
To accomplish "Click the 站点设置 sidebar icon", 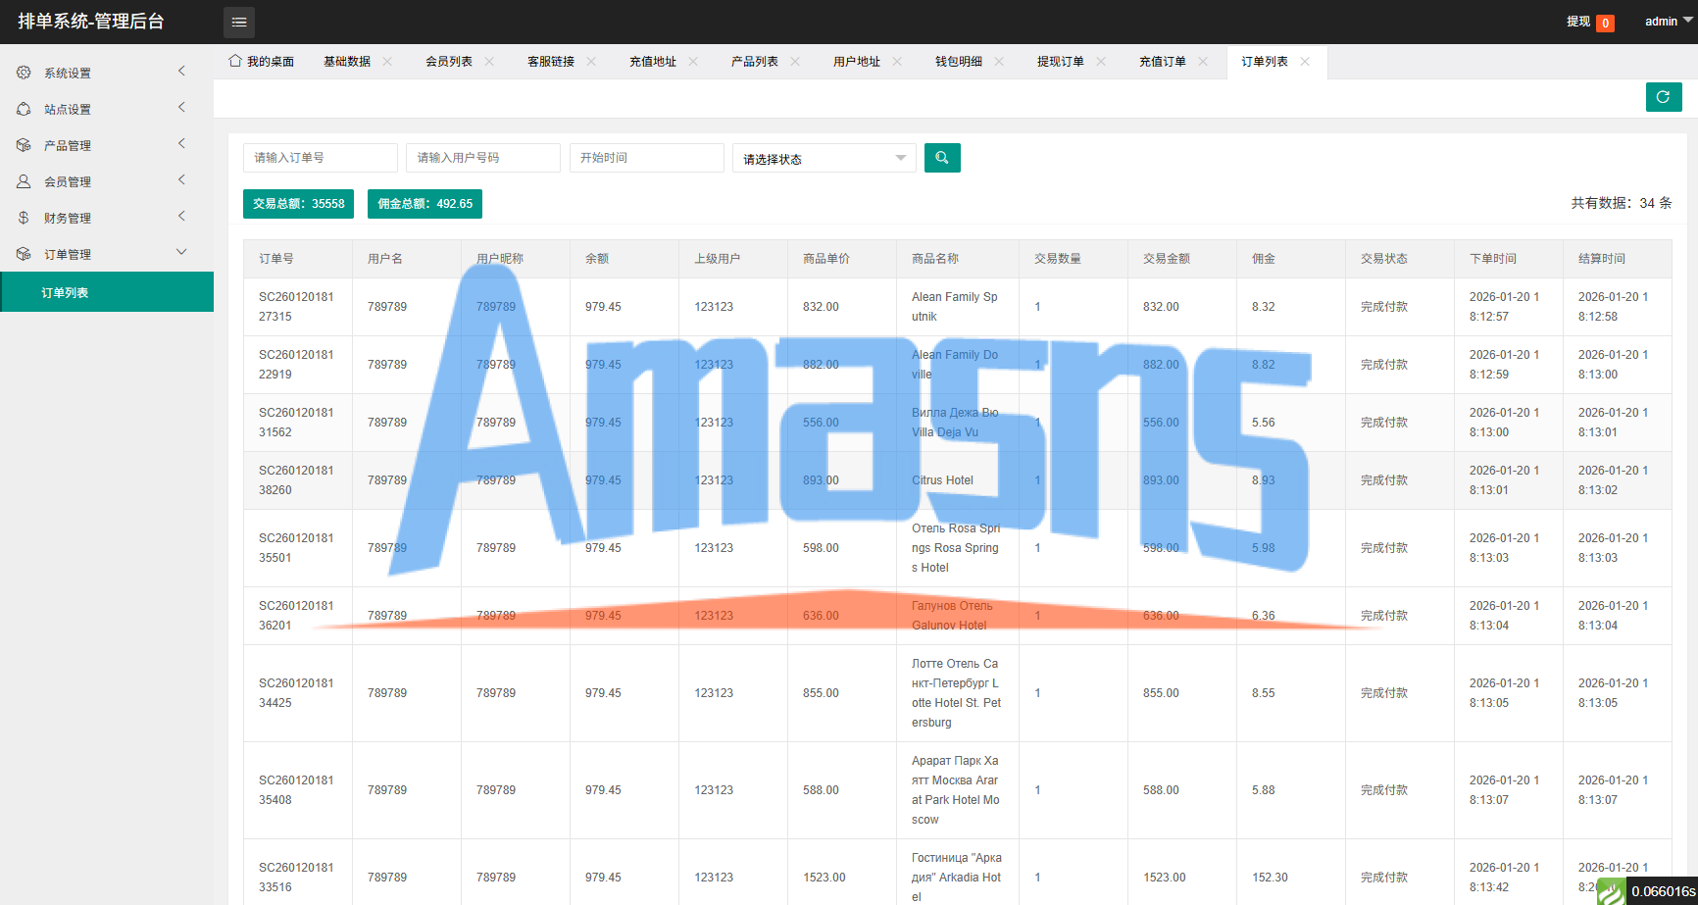I will coord(24,109).
